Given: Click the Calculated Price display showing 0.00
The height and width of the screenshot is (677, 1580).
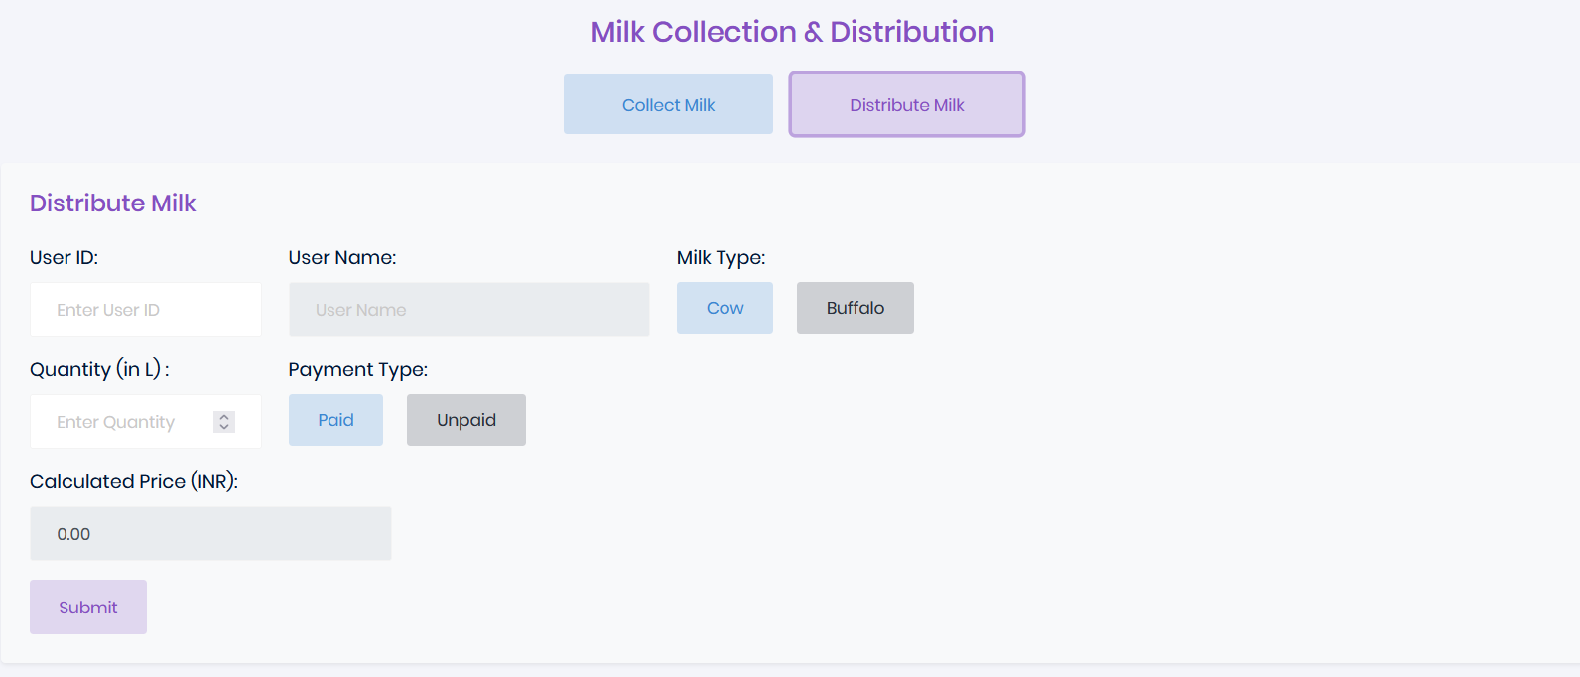Looking at the screenshot, I should 210,533.
